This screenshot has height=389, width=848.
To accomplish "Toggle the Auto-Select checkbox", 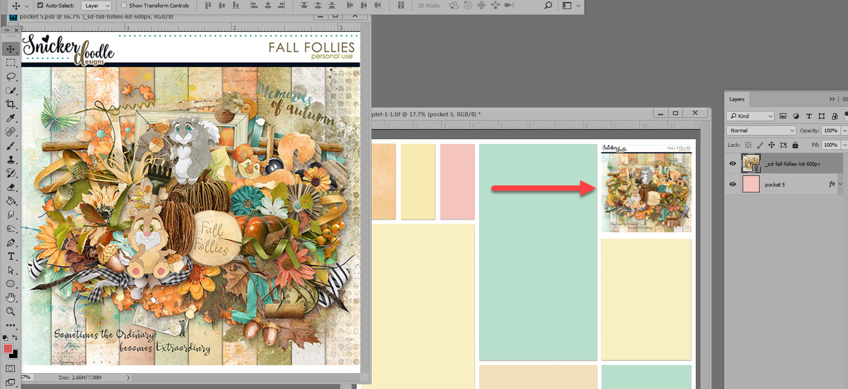I will (40, 5).
